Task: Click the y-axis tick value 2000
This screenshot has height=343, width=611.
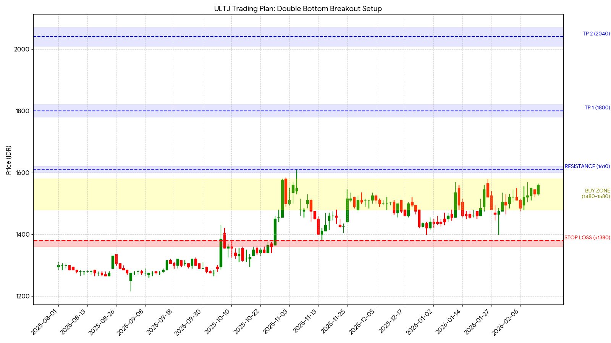Action: coord(22,50)
